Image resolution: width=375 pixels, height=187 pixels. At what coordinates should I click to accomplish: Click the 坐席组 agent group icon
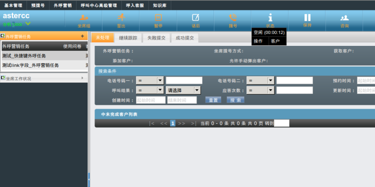click(x=83, y=17)
